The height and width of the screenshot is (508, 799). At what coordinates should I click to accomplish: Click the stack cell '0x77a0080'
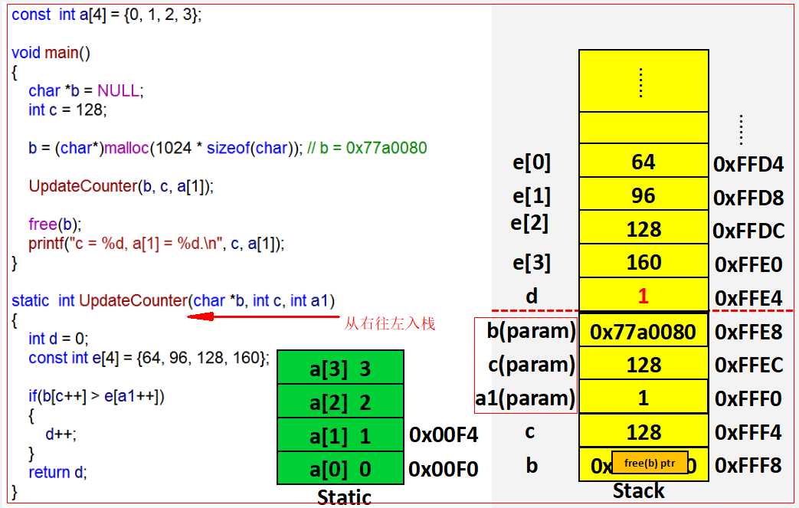tap(644, 330)
